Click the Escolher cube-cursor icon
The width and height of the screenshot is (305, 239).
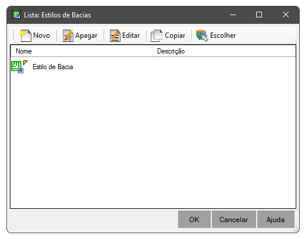click(x=202, y=35)
